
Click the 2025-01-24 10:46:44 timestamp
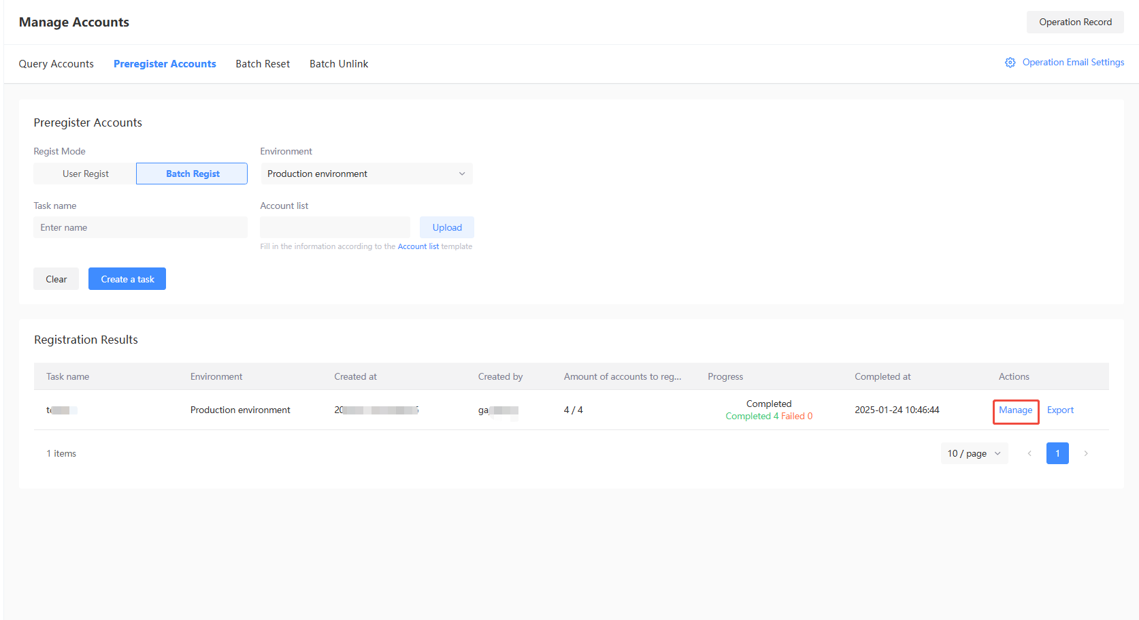pos(897,410)
